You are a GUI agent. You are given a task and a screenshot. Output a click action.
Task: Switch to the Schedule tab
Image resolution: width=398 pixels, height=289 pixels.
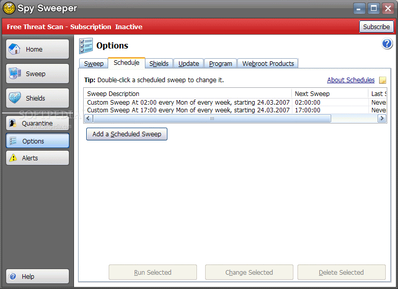(127, 63)
